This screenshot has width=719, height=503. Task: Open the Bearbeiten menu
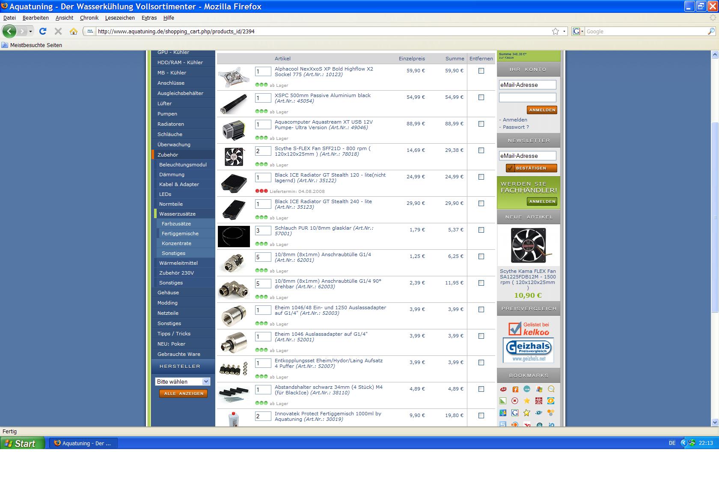tap(36, 18)
